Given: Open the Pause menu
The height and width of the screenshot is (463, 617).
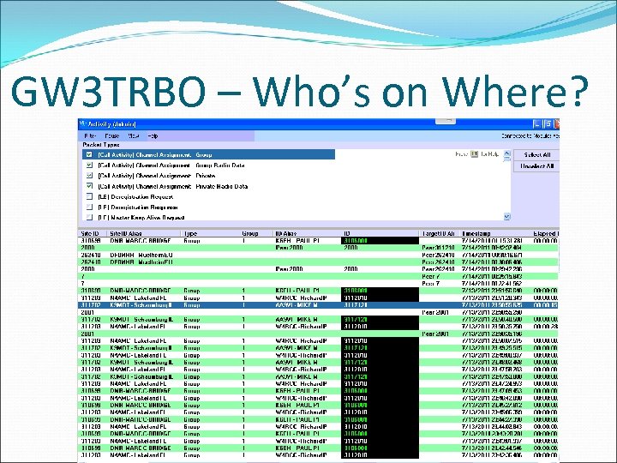Looking at the screenshot, I should pyautogui.click(x=112, y=135).
